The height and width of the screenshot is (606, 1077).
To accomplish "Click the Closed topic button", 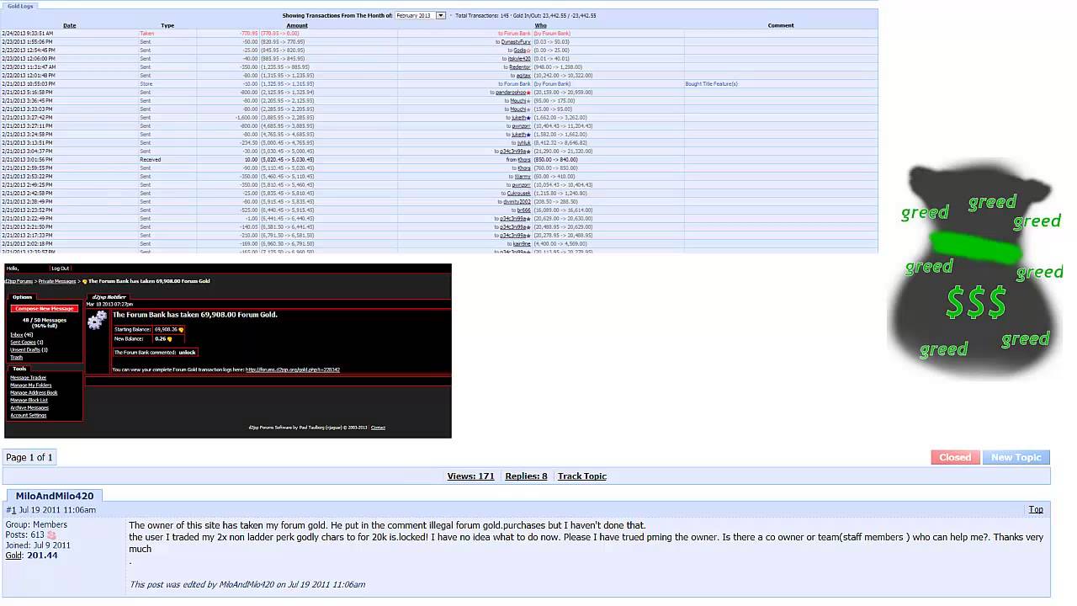I will pos(955,457).
